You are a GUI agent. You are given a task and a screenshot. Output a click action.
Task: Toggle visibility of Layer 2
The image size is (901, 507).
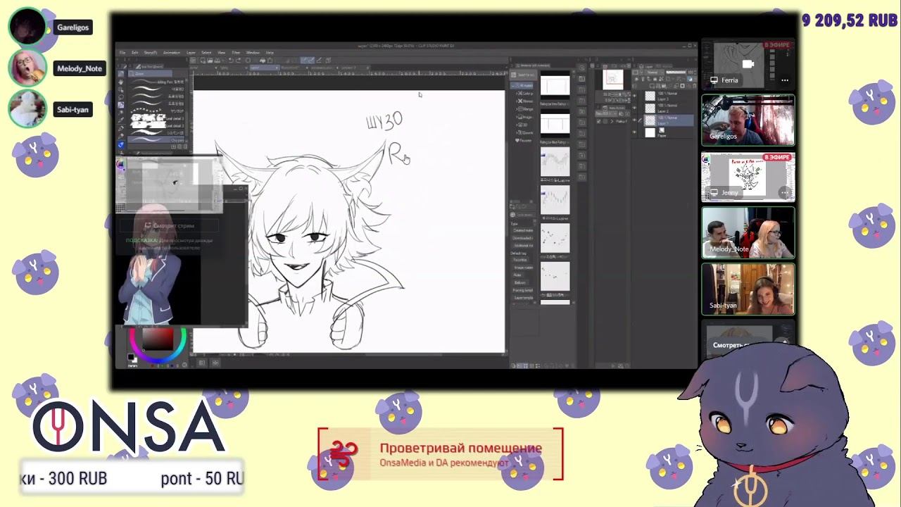634,108
